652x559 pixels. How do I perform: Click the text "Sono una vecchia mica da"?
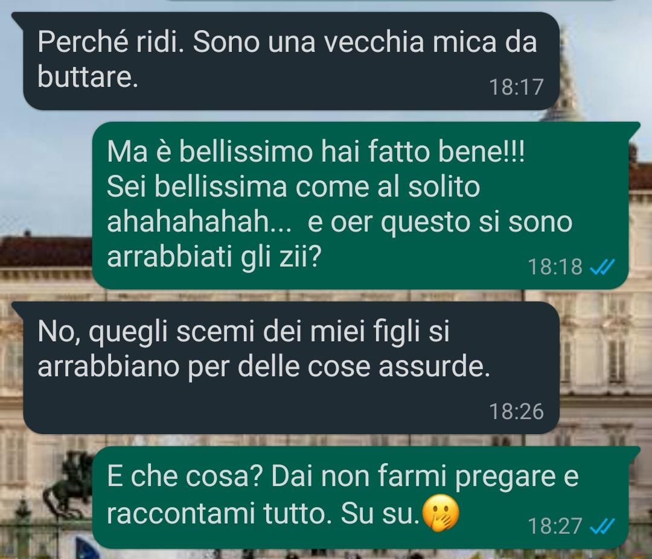[x=365, y=42]
